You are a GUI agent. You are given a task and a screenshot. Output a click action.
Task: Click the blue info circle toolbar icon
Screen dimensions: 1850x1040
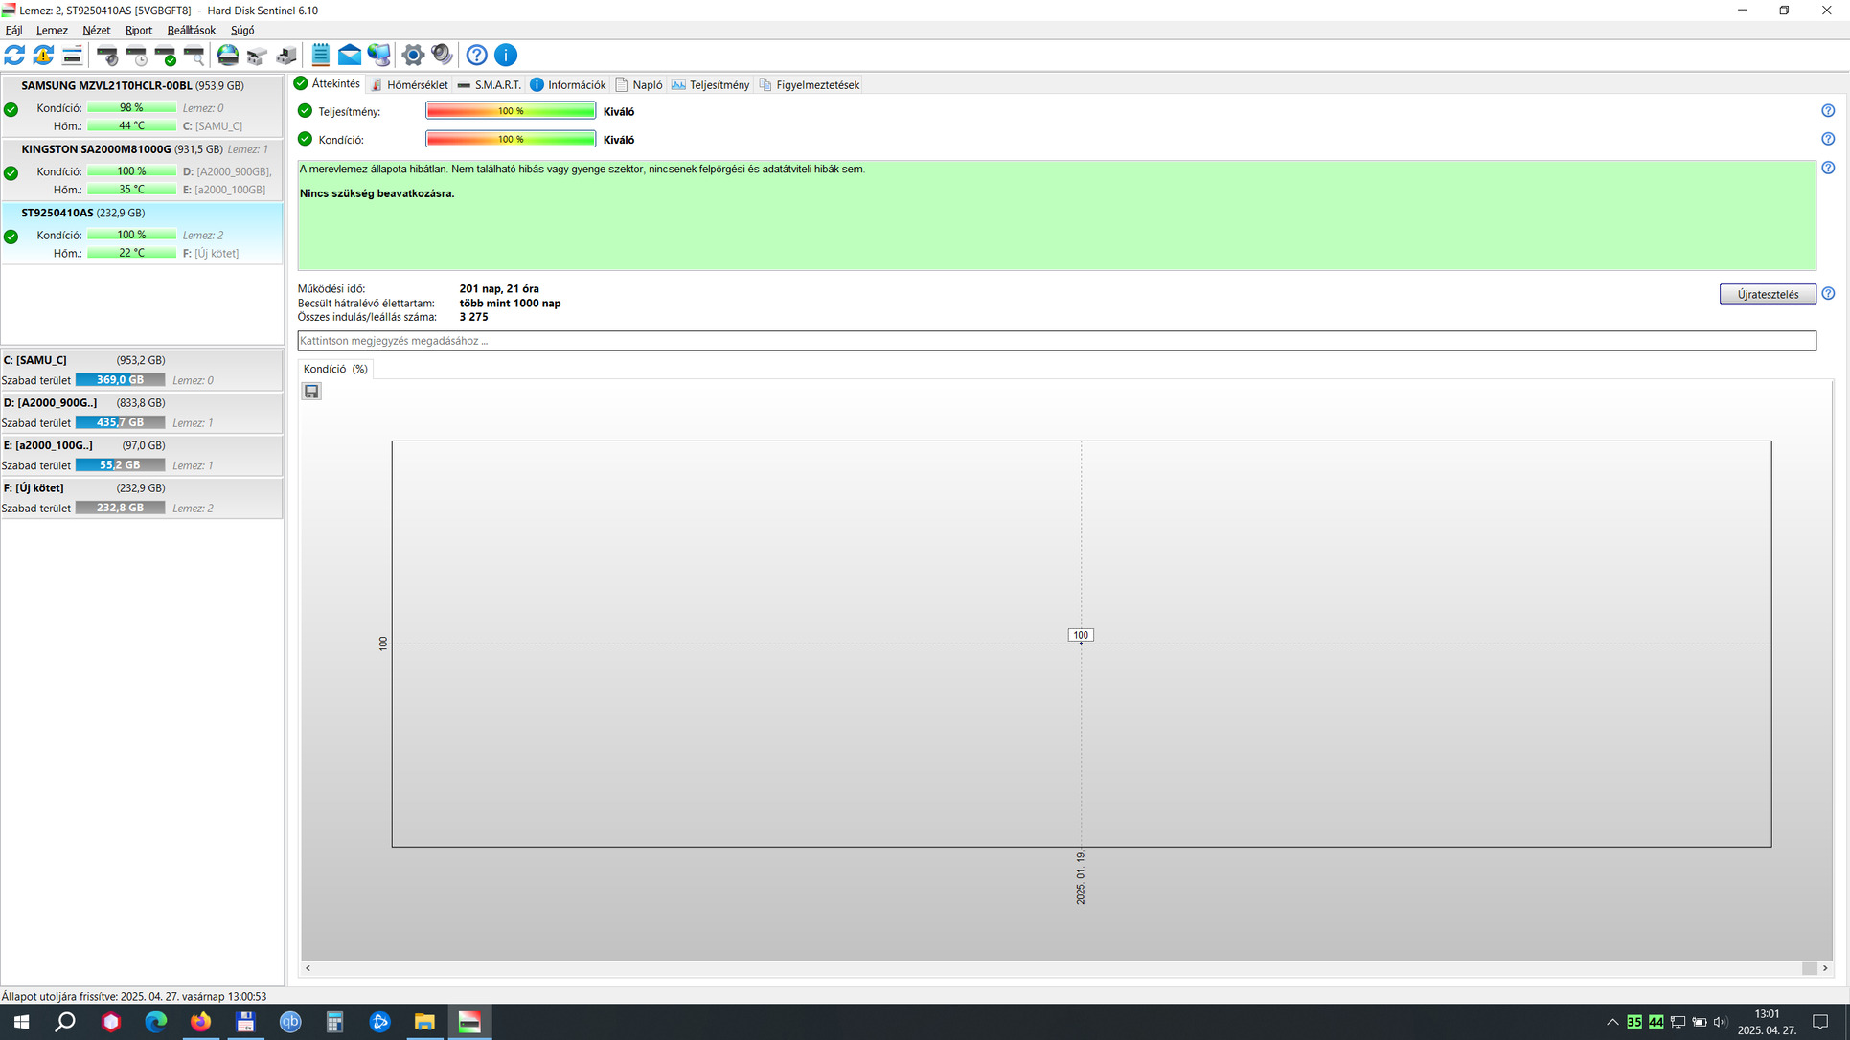click(506, 56)
